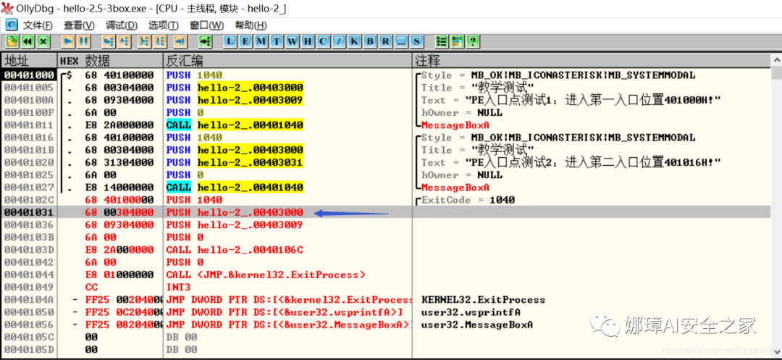Click PUSH hello-2_.00403031 instruction

tap(235, 162)
